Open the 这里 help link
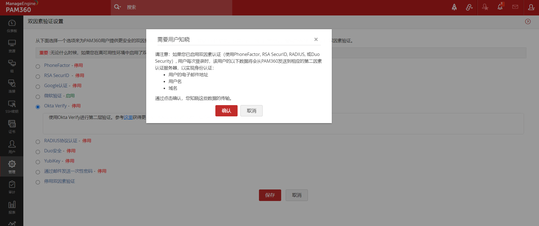The width and height of the screenshot is (539, 226). [128, 117]
